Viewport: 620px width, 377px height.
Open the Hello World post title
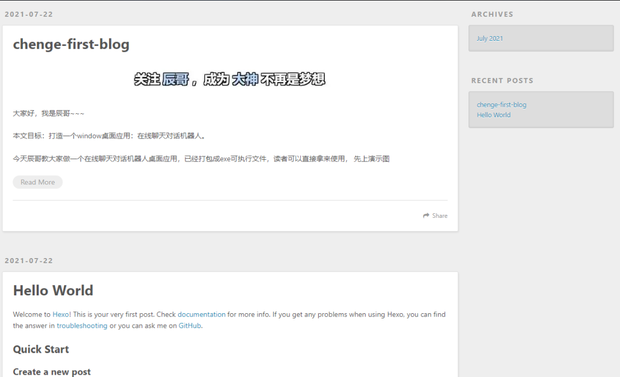53,291
